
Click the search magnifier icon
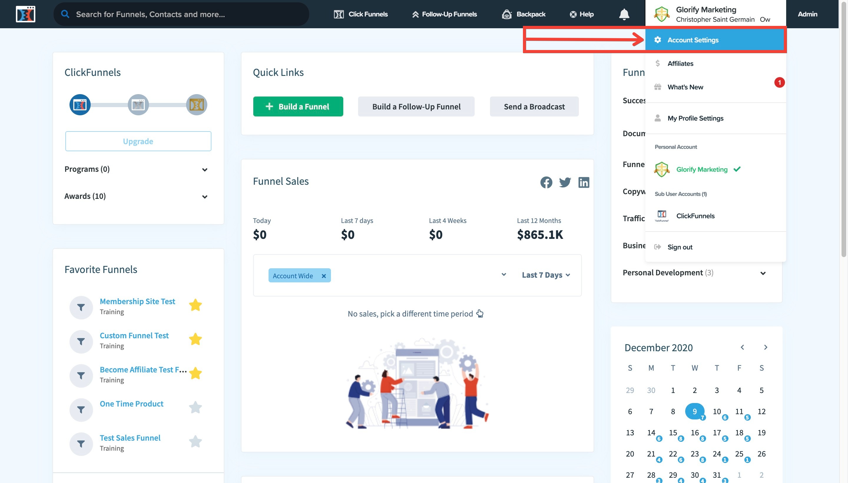coord(65,14)
